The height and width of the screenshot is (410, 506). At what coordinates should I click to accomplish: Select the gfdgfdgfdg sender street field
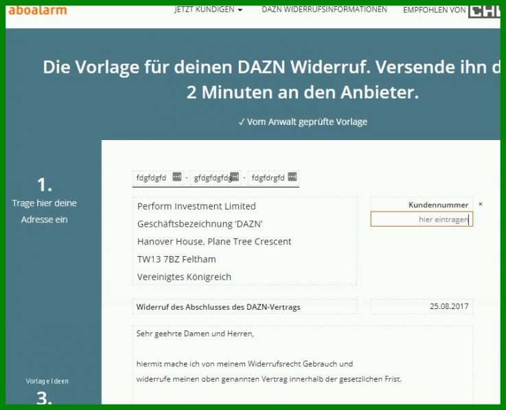216,178
